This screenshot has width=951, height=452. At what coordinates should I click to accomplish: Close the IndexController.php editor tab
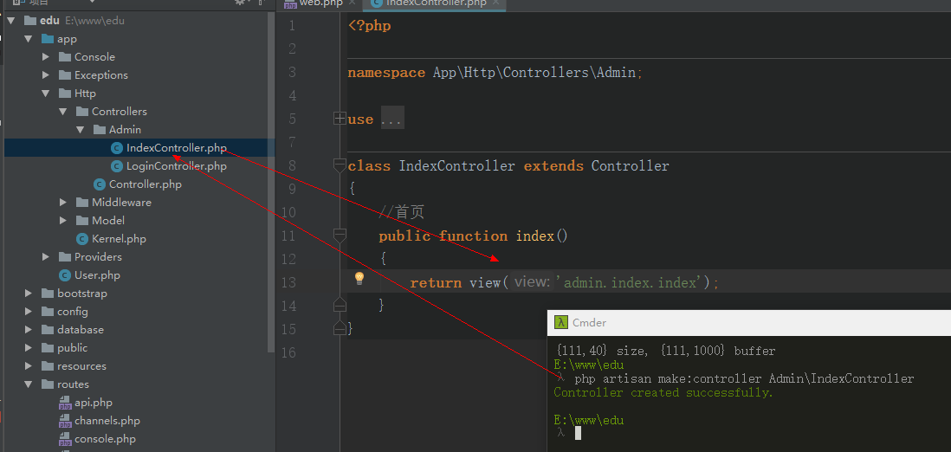click(496, 3)
